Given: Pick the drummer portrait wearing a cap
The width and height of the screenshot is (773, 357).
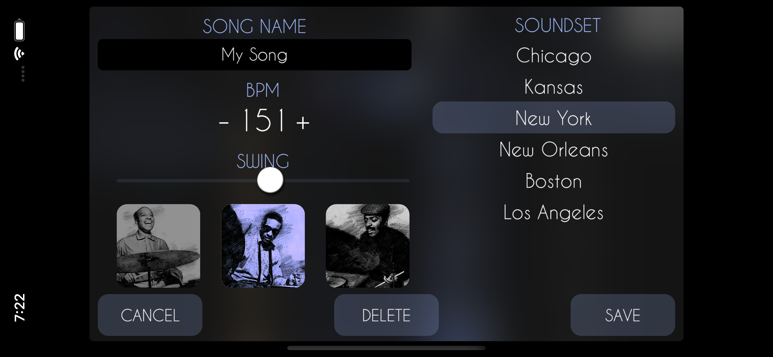Looking at the screenshot, I should coord(367,246).
